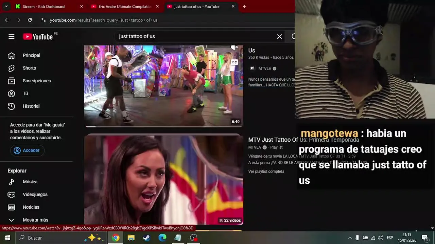Click the Acceder sign-in button
This screenshot has width=435, height=244.
pyautogui.click(x=27, y=150)
